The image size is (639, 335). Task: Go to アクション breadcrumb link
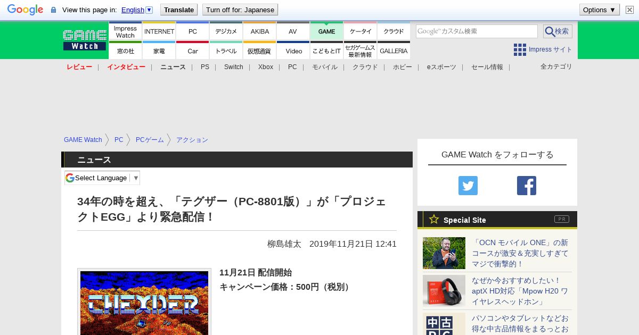(x=192, y=140)
